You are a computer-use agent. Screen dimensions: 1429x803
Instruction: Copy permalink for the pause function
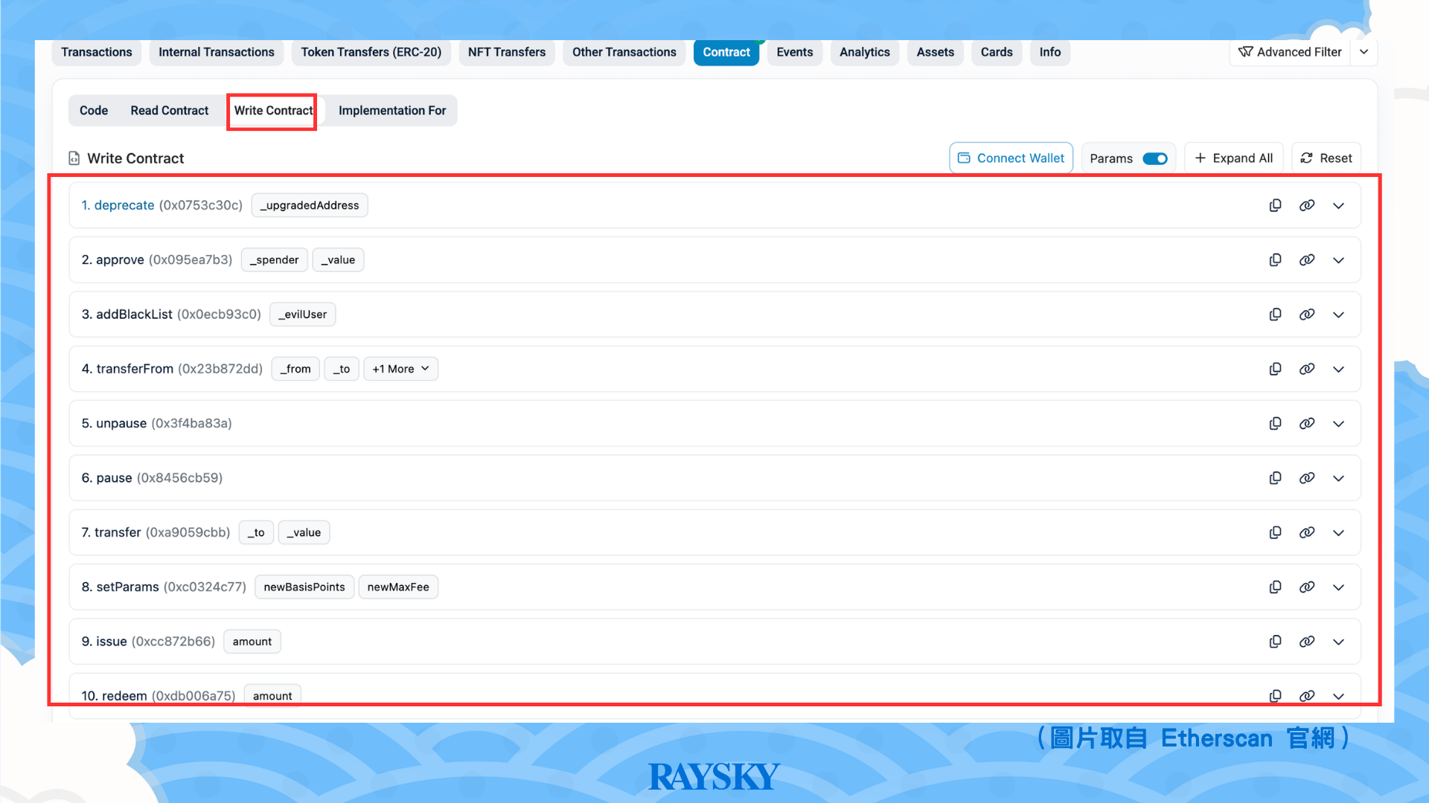1307,478
